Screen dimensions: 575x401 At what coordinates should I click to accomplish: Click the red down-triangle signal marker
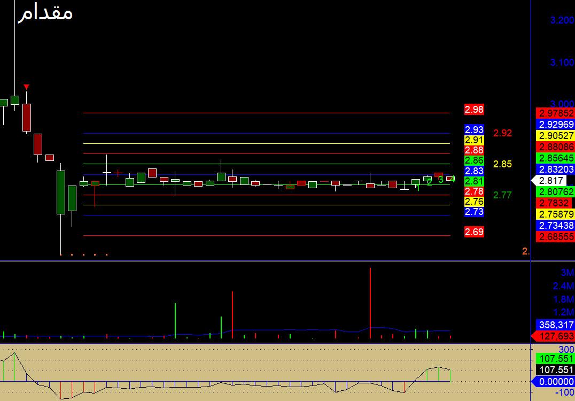click(26, 87)
